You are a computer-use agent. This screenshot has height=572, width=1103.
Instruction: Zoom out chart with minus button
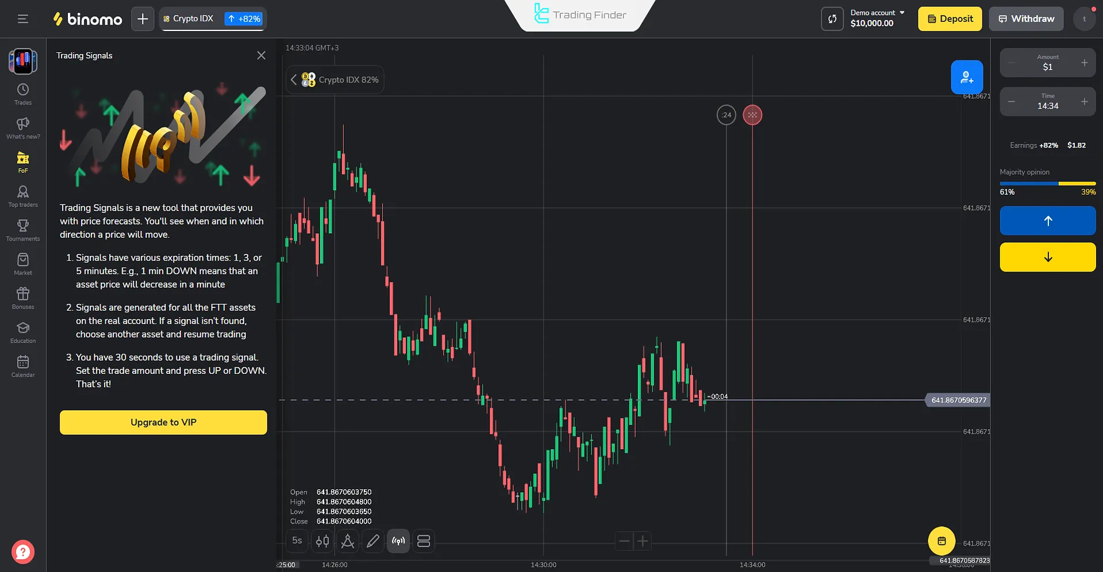pos(624,540)
